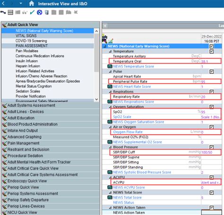The width and height of the screenshot is (224, 215).
Task: Click the blue circular Cancel icon
Action: [x=39, y=12]
